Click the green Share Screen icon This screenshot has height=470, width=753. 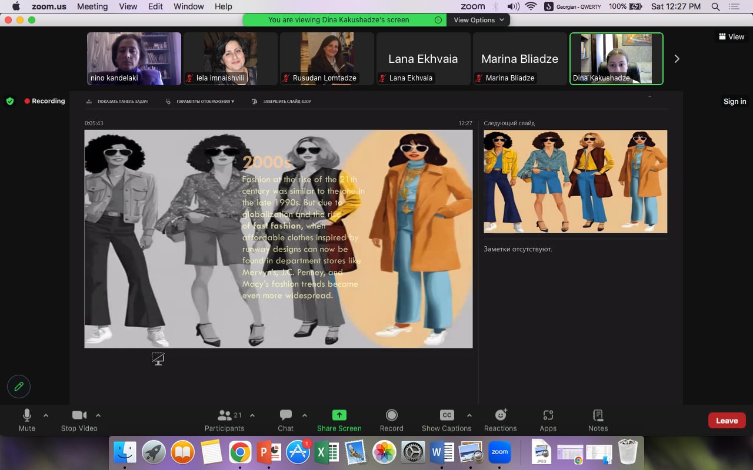click(x=339, y=415)
